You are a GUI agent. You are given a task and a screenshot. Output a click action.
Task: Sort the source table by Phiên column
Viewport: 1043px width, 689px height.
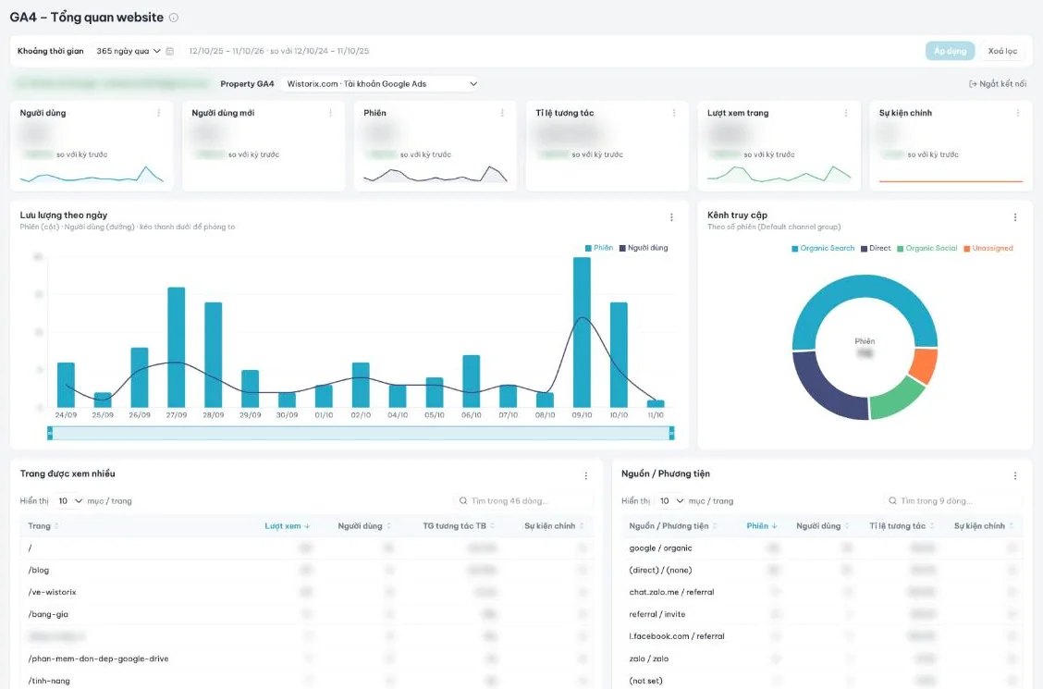(762, 526)
